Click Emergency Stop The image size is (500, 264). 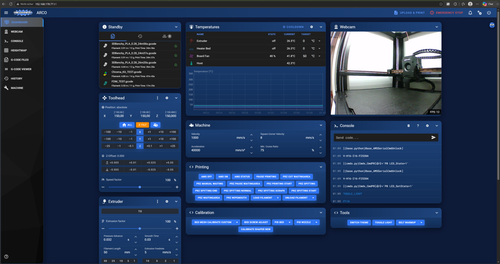pyautogui.click(x=447, y=13)
